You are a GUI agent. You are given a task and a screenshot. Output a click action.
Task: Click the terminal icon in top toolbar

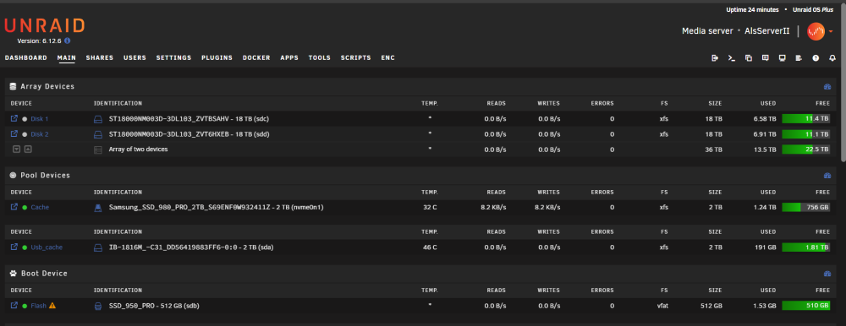(x=732, y=58)
